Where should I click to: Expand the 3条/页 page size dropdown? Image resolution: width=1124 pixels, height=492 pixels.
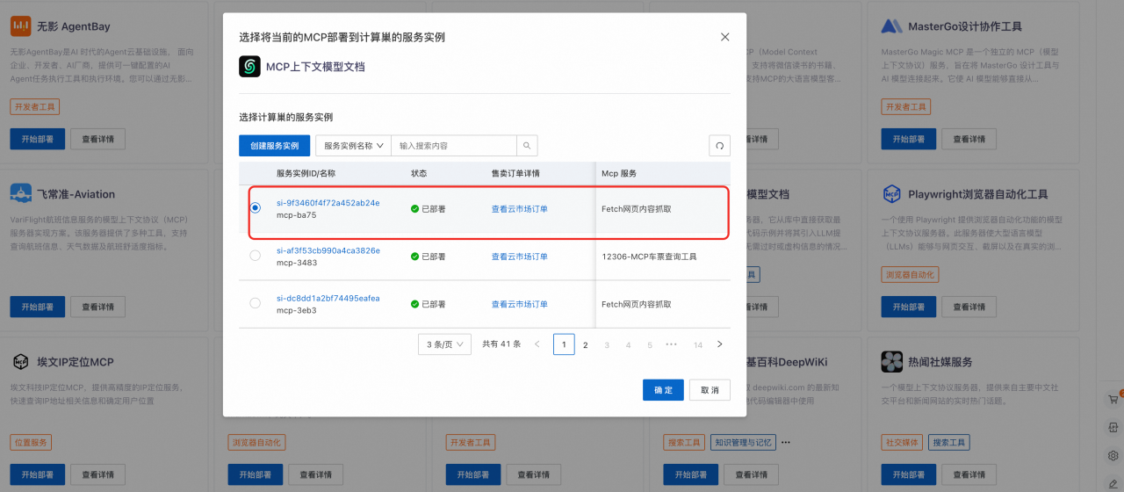pos(444,344)
